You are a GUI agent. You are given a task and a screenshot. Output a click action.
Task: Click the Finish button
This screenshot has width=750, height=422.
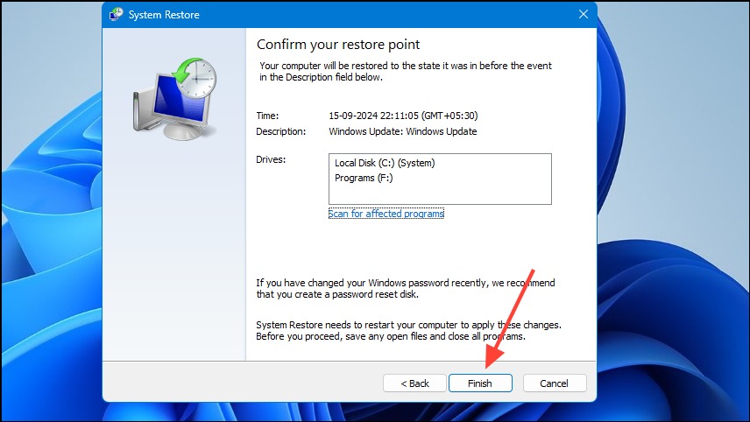click(480, 383)
